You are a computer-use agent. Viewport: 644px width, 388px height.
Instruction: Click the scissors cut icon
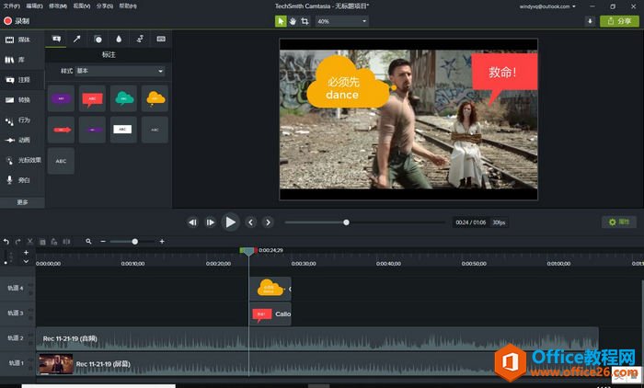(x=29, y=241)
